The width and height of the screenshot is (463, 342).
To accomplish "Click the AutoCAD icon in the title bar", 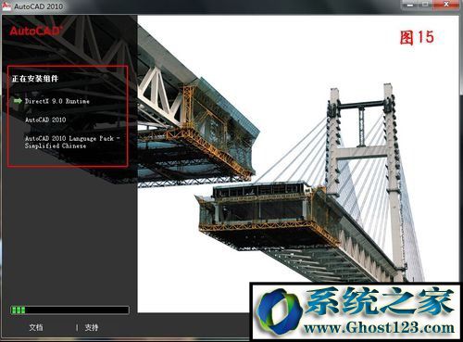I will [6, 6].
